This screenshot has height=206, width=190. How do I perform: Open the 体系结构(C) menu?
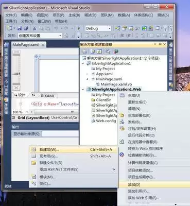pos(144,15)
